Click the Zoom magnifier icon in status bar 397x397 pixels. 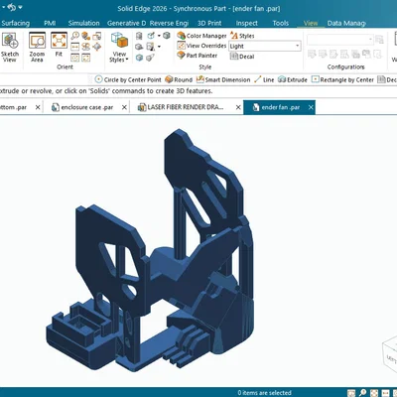(x=362, y=393)
